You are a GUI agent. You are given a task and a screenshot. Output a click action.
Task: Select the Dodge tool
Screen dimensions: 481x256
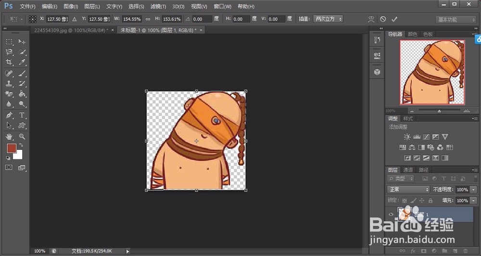click(22, 104)
